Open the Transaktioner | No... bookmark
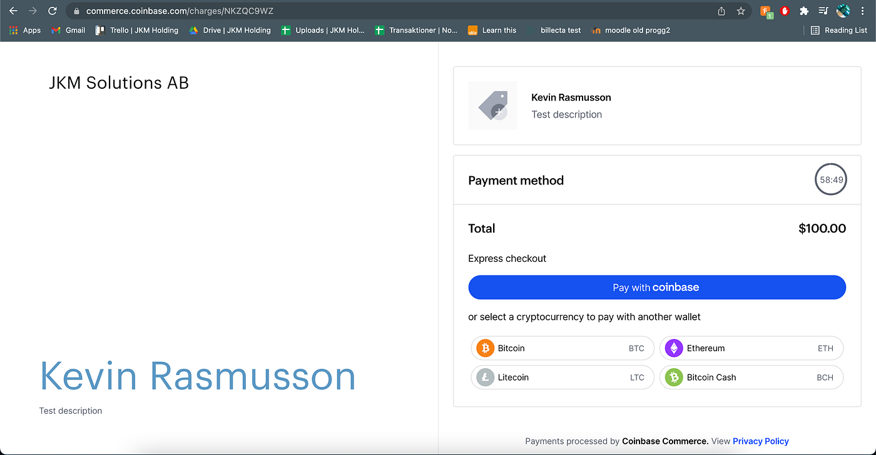Screen dimensions: 876x455 coord(416,30)
